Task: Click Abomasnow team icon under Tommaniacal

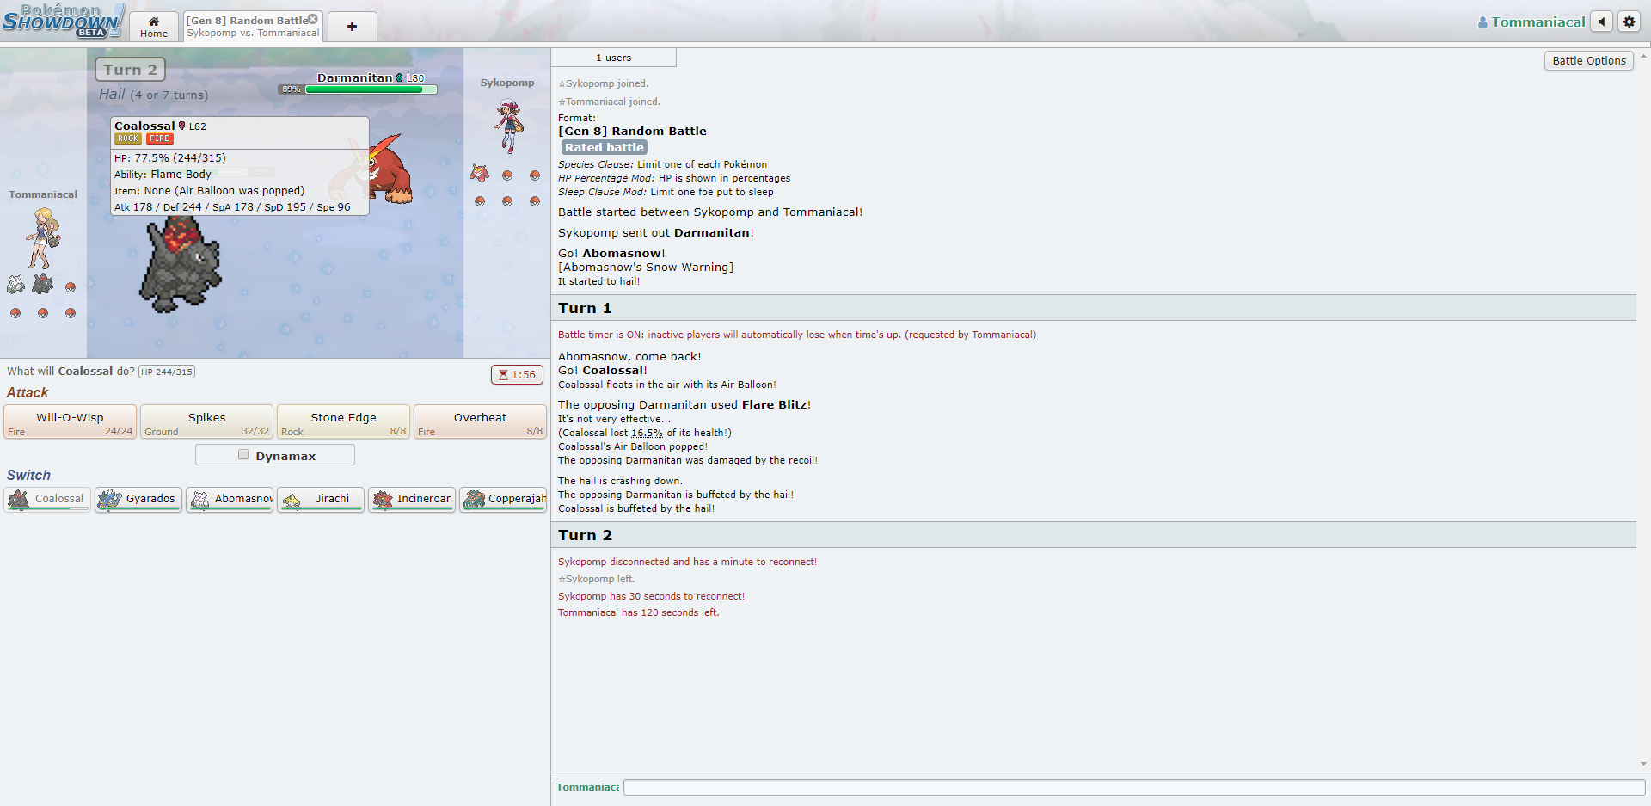Action: (x=15, y=284)
